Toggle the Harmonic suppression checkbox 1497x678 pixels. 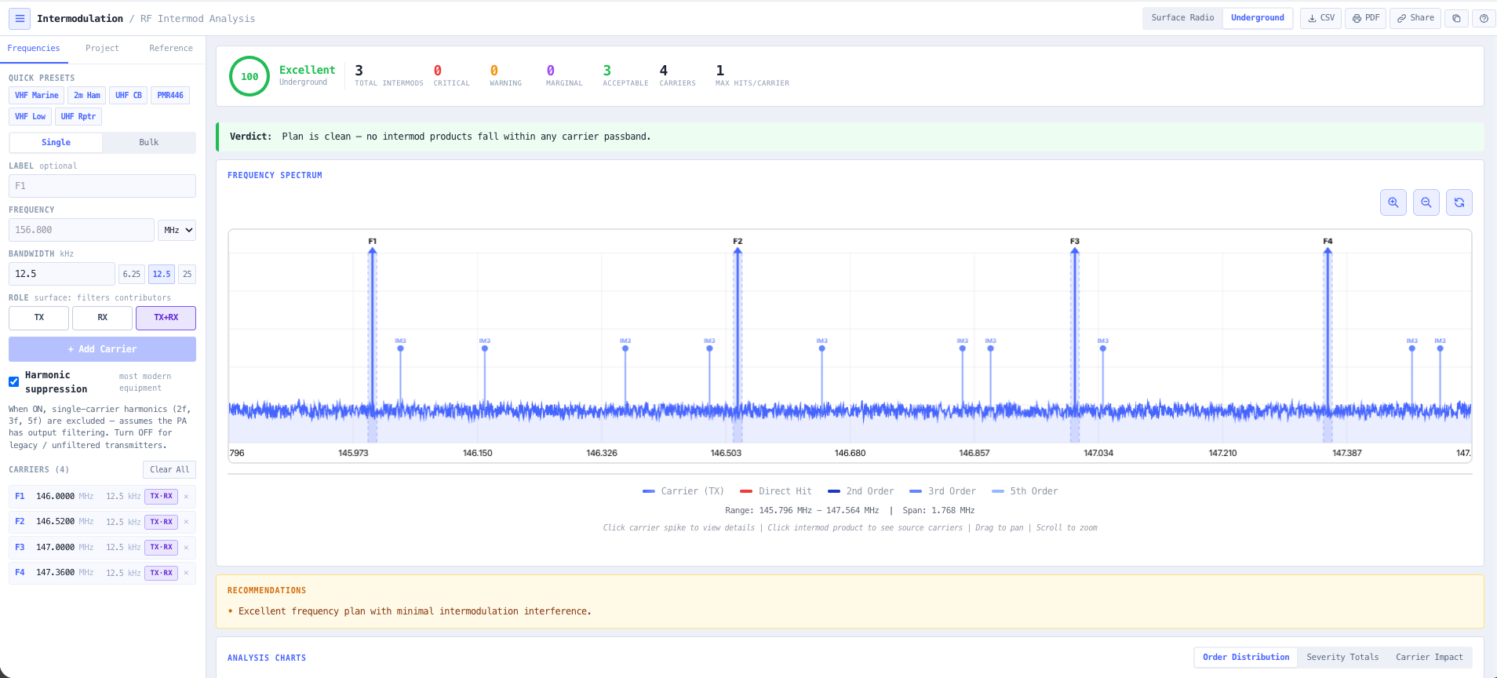pyautogui.click(x=14, y=382)
